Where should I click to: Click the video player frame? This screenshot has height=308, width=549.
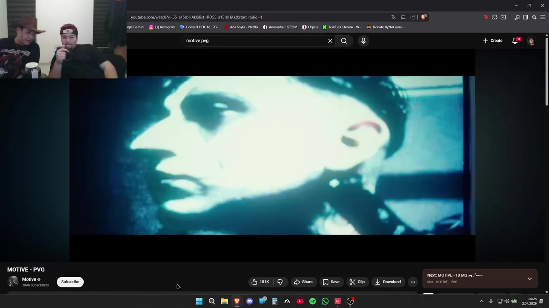(x=272, y=155)
